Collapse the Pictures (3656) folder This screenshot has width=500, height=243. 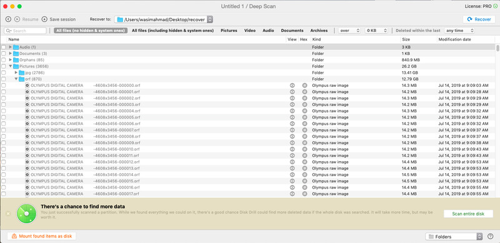(11, 66)
